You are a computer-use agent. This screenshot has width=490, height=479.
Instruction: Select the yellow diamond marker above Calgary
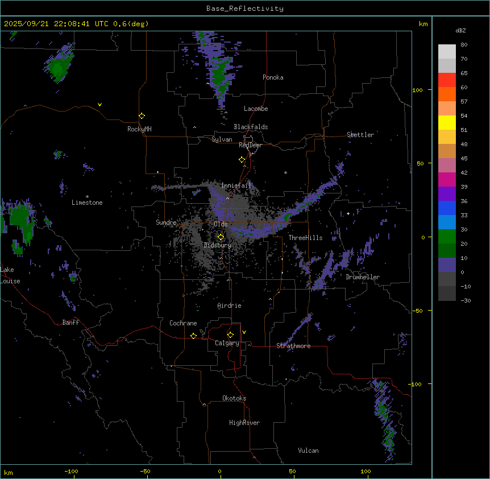point(230,335)
